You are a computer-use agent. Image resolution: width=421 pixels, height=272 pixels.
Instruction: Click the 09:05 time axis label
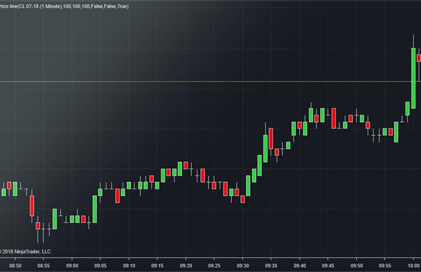100,265
